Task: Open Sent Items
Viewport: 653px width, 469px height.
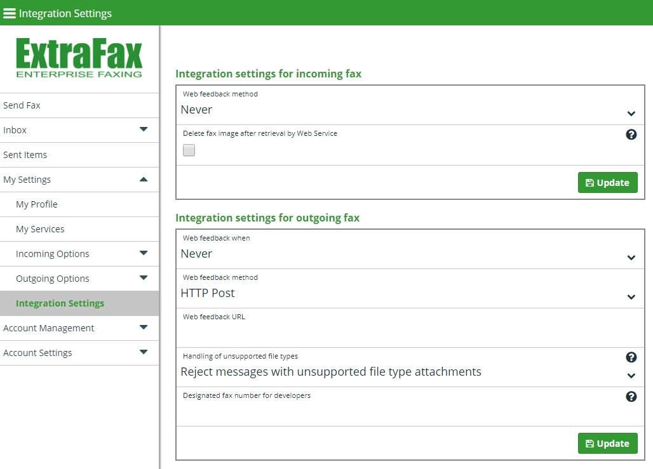Action: tap(79, 155)
